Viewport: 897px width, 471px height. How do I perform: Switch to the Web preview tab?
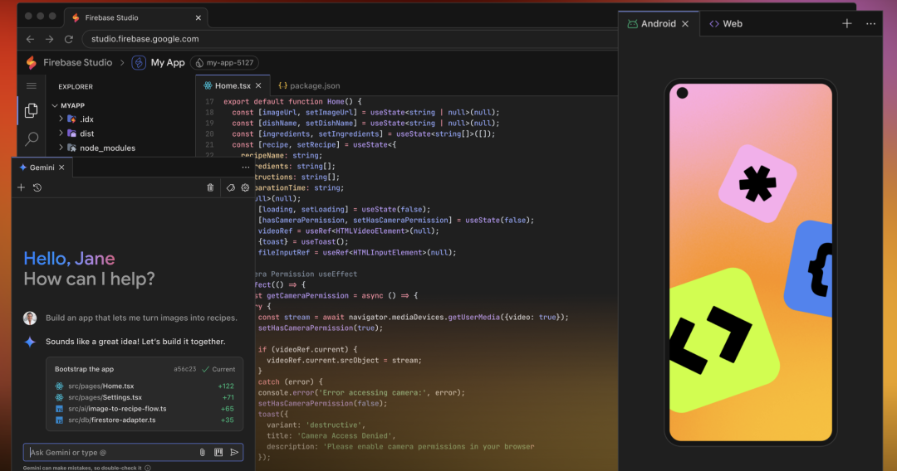click(726, 23)
